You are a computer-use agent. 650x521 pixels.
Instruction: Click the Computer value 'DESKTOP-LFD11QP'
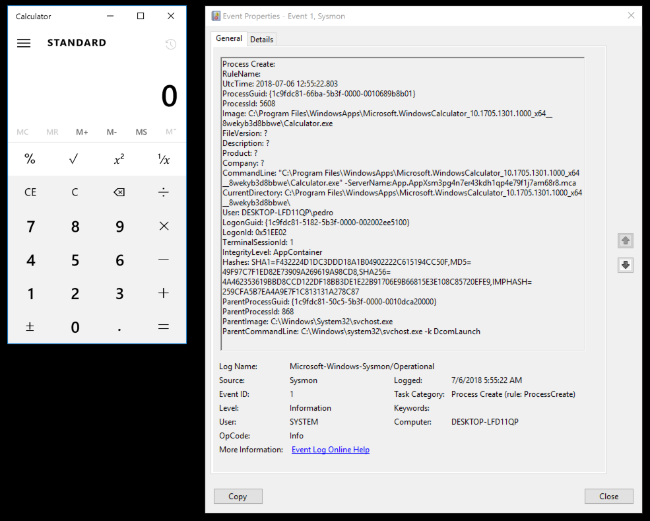tap(484, 422)
